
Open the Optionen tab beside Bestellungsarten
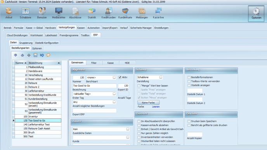tap(37, 48)
